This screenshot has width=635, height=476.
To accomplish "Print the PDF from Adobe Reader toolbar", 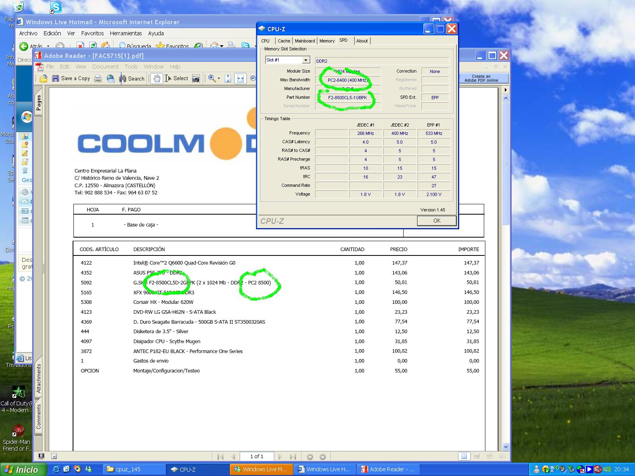I will tap(98, 79).
